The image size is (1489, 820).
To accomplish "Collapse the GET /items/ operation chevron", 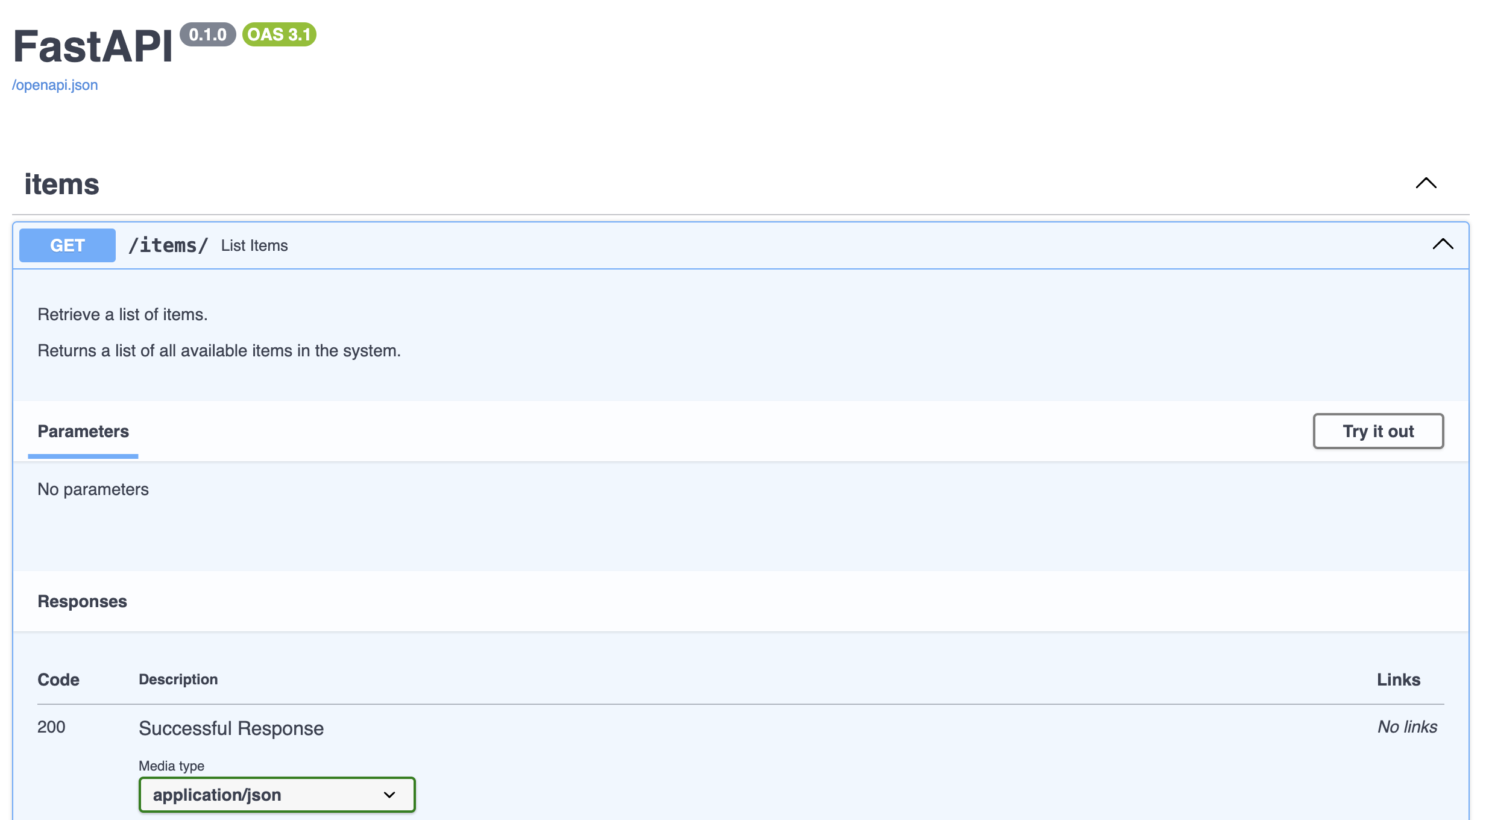I will [1443, 244].
